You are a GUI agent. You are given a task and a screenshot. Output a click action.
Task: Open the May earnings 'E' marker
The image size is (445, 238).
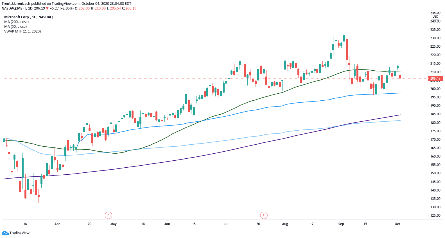(109, 215)
